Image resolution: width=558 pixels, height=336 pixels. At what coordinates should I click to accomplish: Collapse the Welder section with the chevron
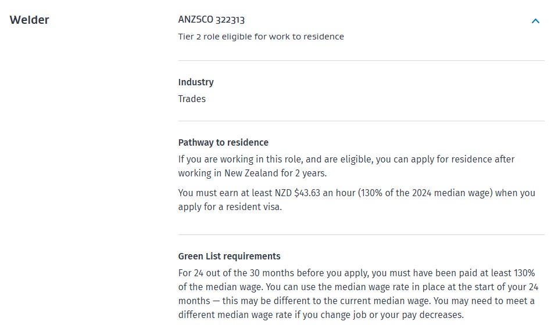pos(535,21)
